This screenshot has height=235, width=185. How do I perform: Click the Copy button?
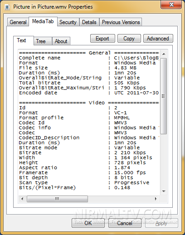click(129, 39)
